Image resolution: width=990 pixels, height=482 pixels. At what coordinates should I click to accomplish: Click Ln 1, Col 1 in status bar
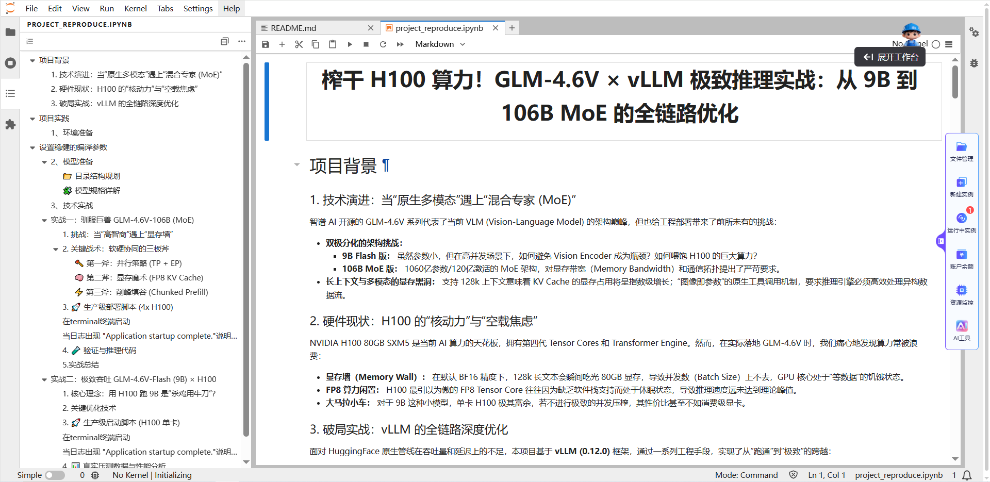click(x=827, y=475)
